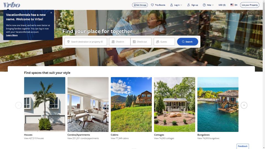Click the US flag language icon

coord(232,5)
